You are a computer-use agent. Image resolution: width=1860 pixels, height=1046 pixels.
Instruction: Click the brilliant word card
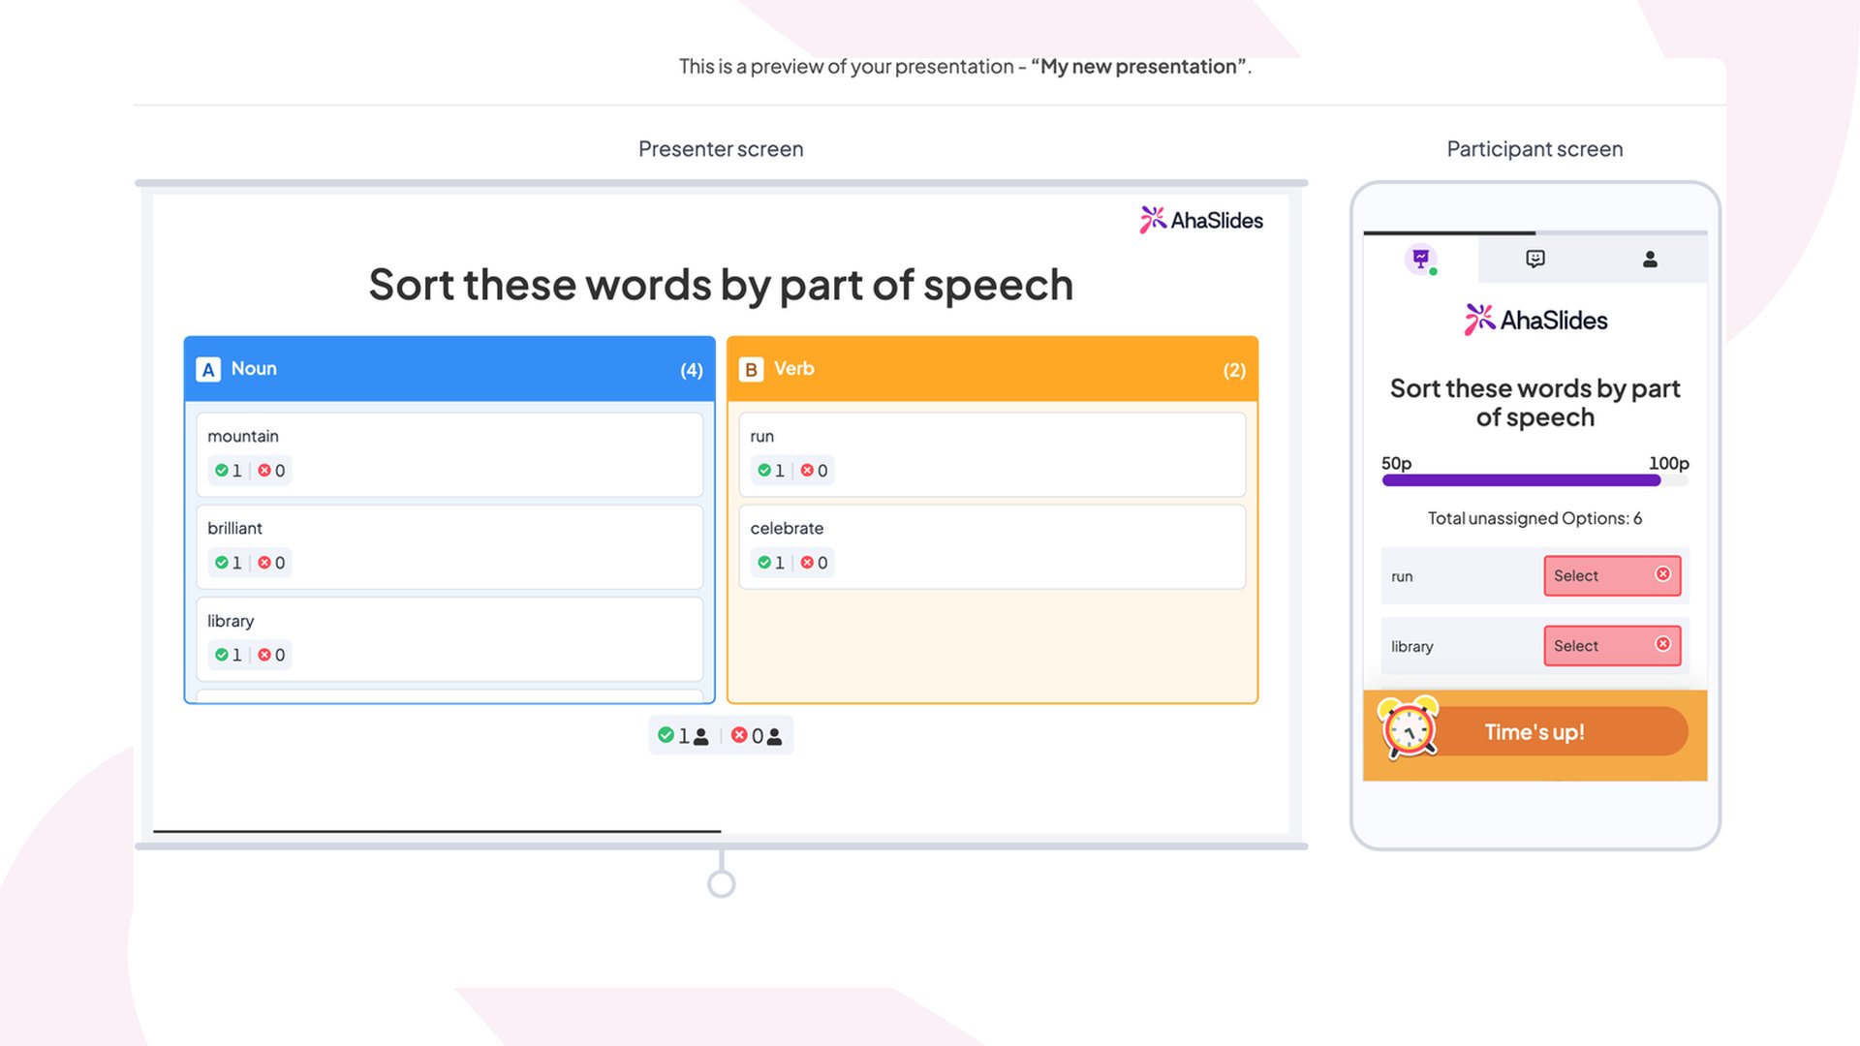click(x=449, y=546)
